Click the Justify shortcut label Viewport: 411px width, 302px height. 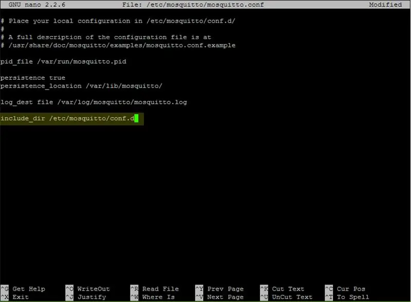point(86,297)
